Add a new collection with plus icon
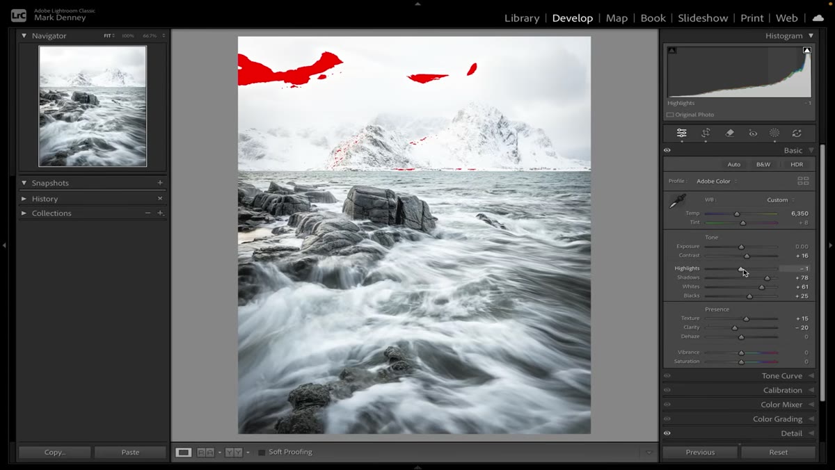Image resolution: width=835 pixels, height=470 pixels. [160, 213]
